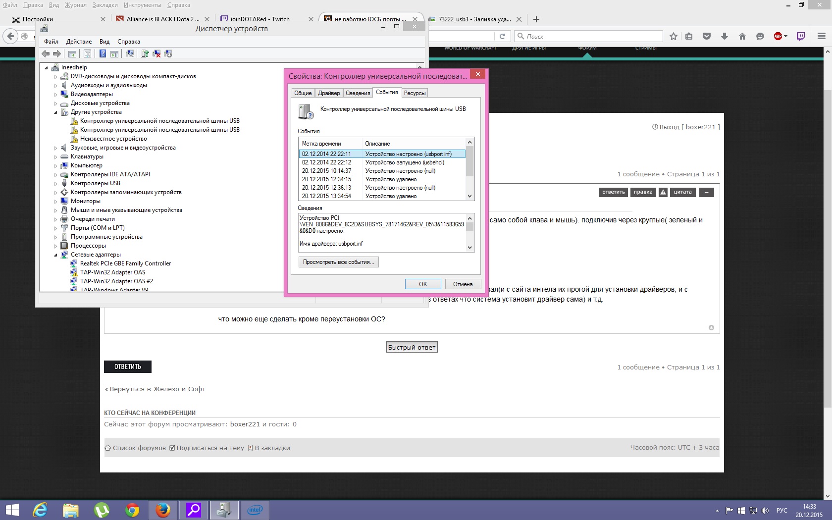
Task: Click the 'ОТВЕТИТЬ' button below the post
Action: click(128, 366)
